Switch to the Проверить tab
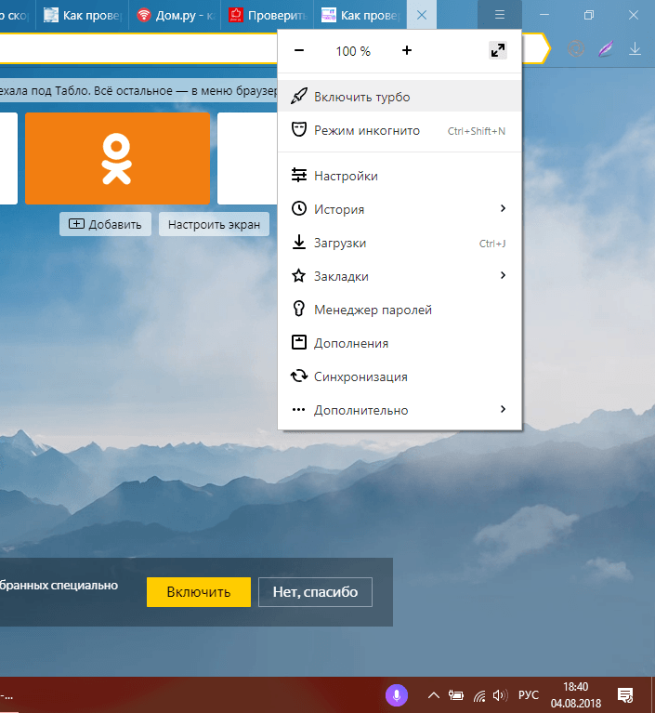The width and height of the screenshot is (655, 713). (268, 15)
